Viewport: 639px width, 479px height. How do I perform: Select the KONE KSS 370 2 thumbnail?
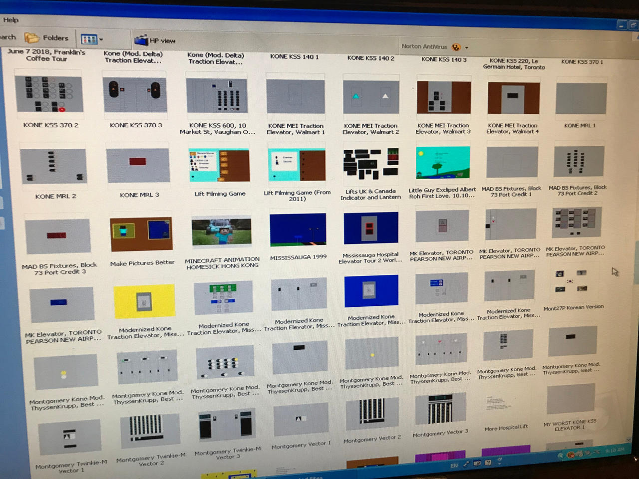click(49, 93)
